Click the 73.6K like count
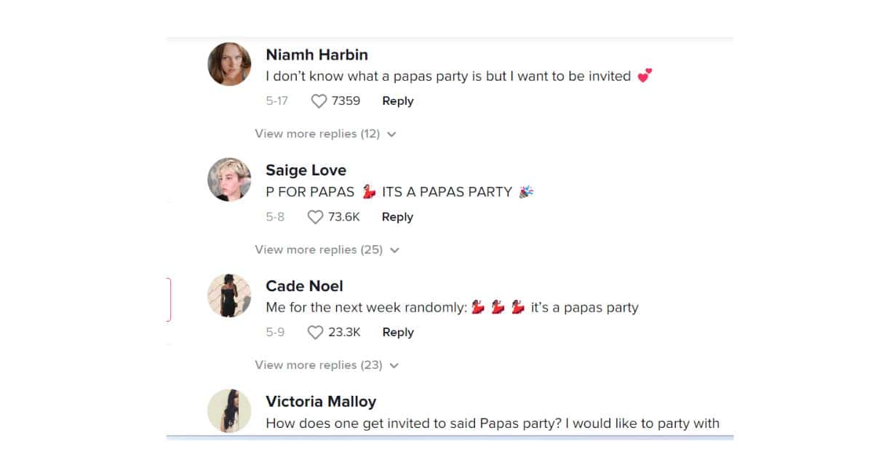Image resolution: width=873 pixels, height=457 pixels. pyautogui.click(x=344, y=217)
